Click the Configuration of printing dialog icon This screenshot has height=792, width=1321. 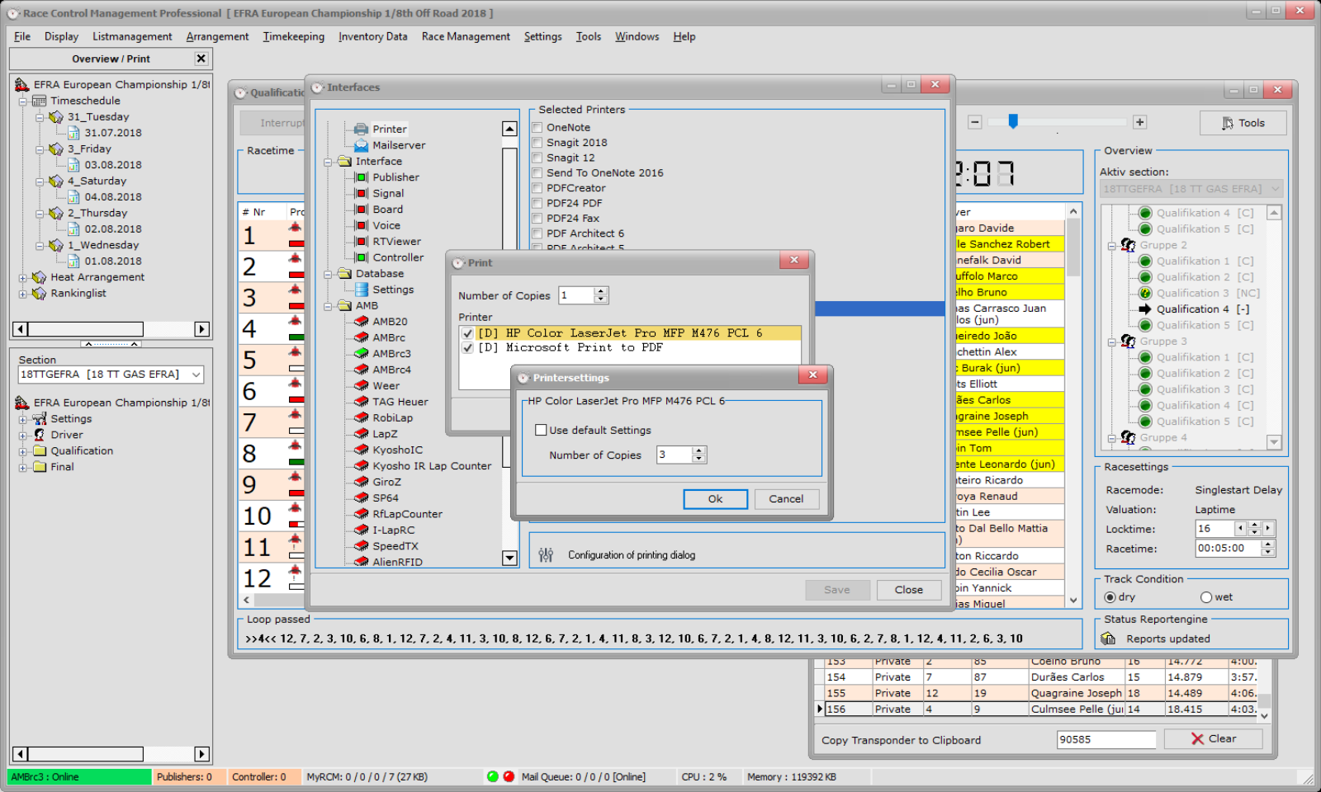(546, 555)
